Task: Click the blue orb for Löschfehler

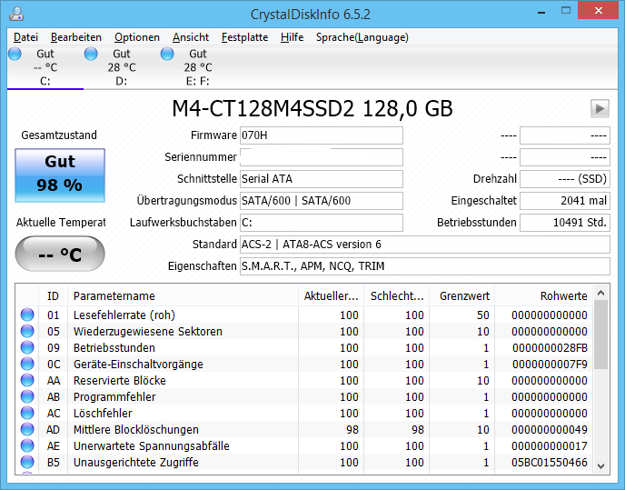Action: point(27,413)
